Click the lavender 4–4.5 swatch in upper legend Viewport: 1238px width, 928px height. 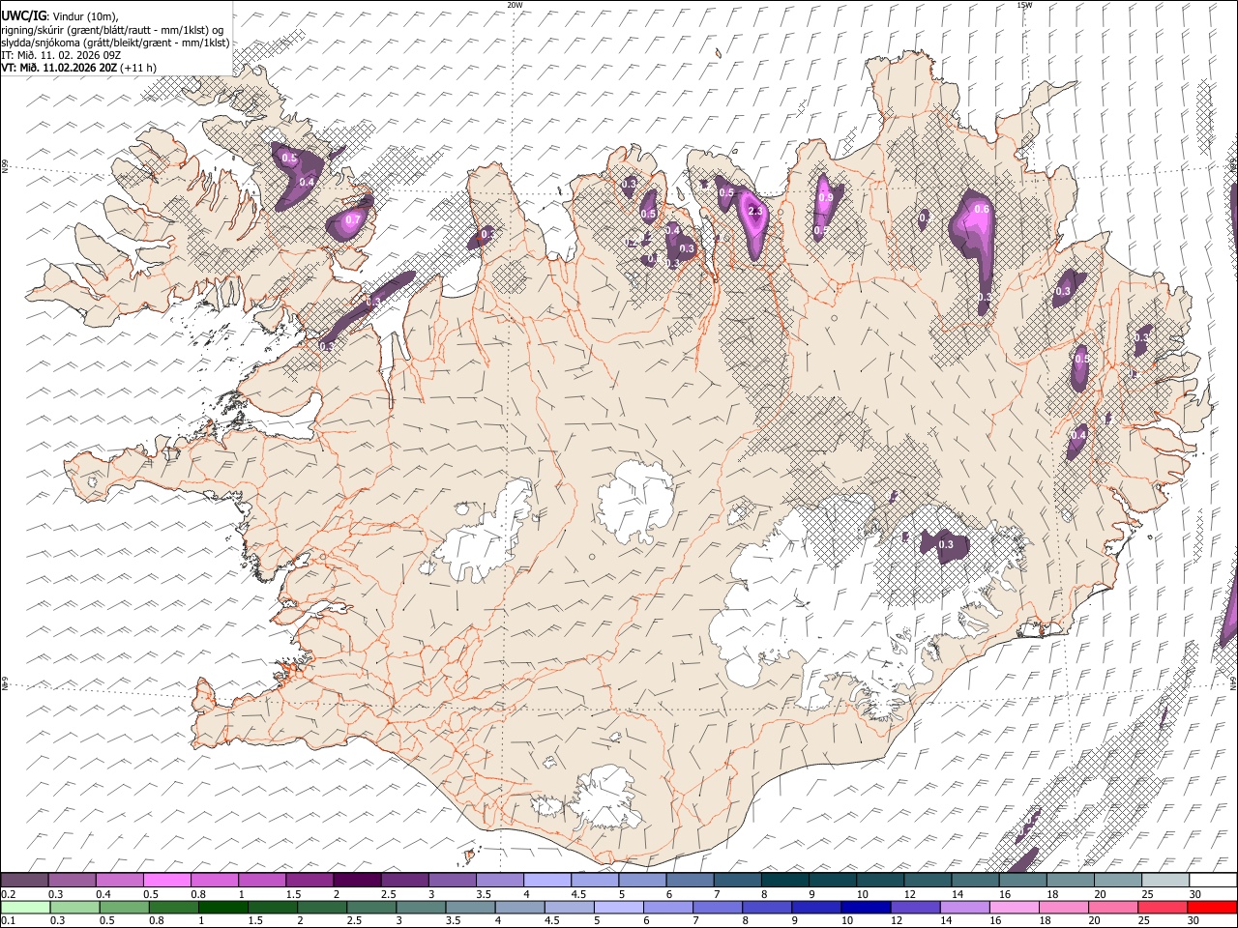pyautogui.click(x=547, y=880)
